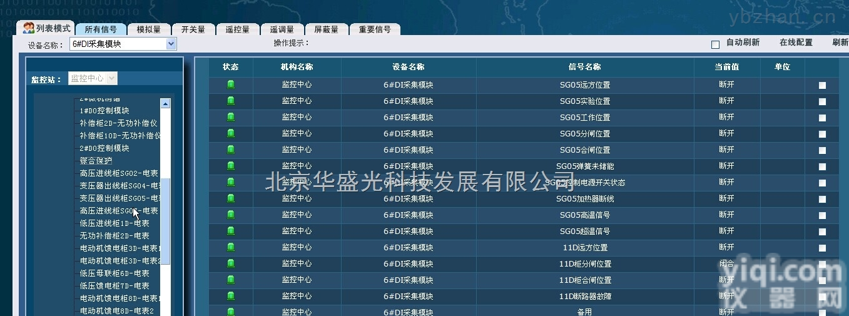Switch to the 屏蔽量 tab
Viewport: 849px width, 316px height.
326,29
